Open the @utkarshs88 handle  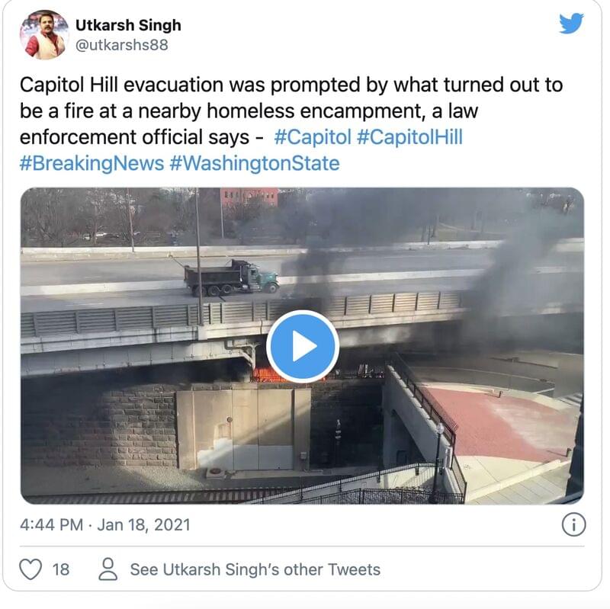tap(122, 45)
